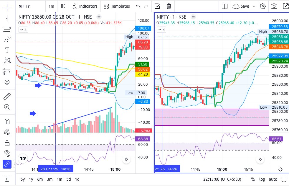Jump to latest bar on right chart

[260, 159]
